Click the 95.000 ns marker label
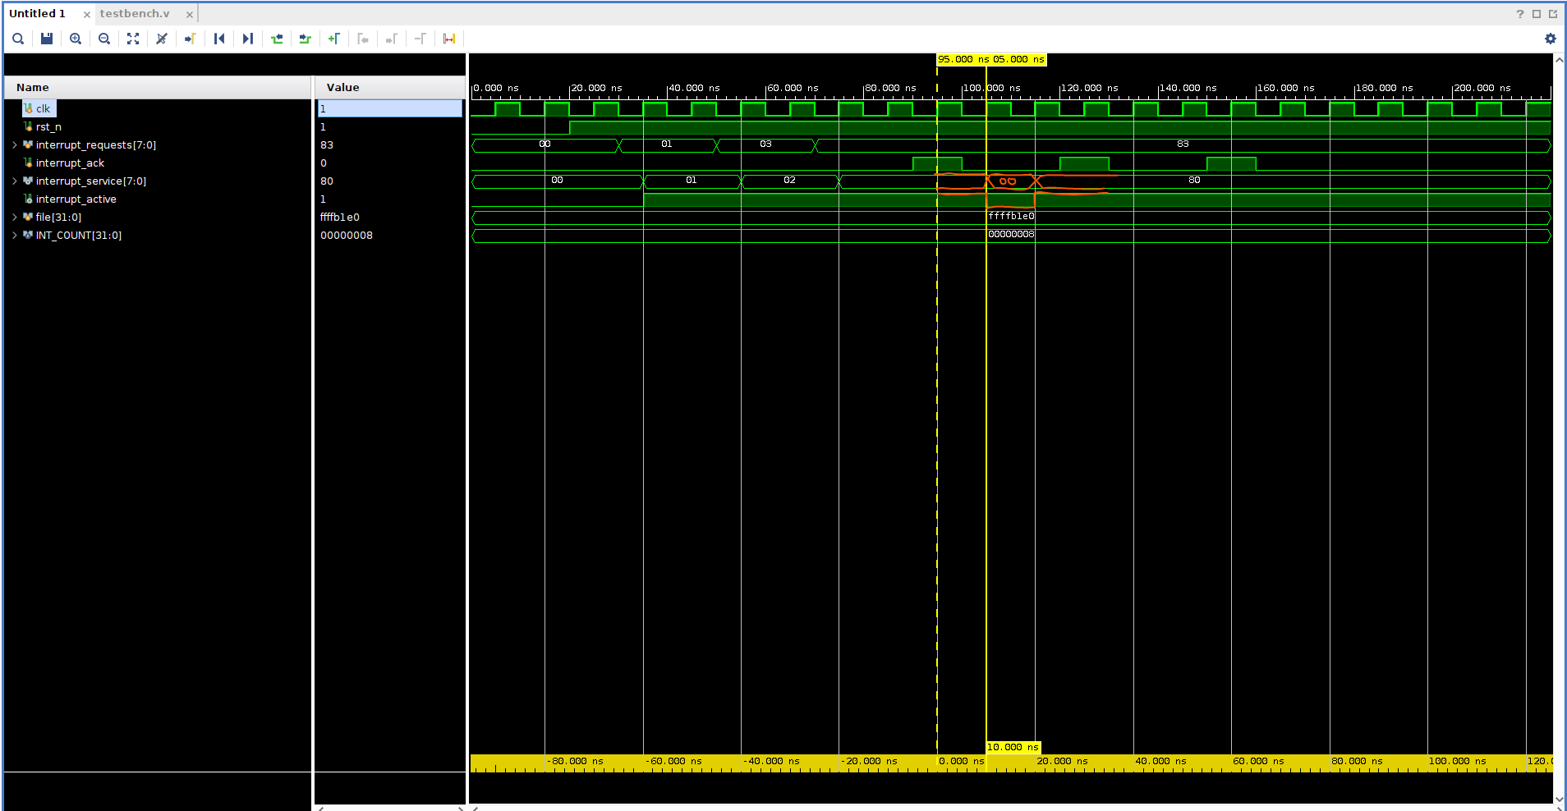This screenshot has height=811, width=1567. 963,60
